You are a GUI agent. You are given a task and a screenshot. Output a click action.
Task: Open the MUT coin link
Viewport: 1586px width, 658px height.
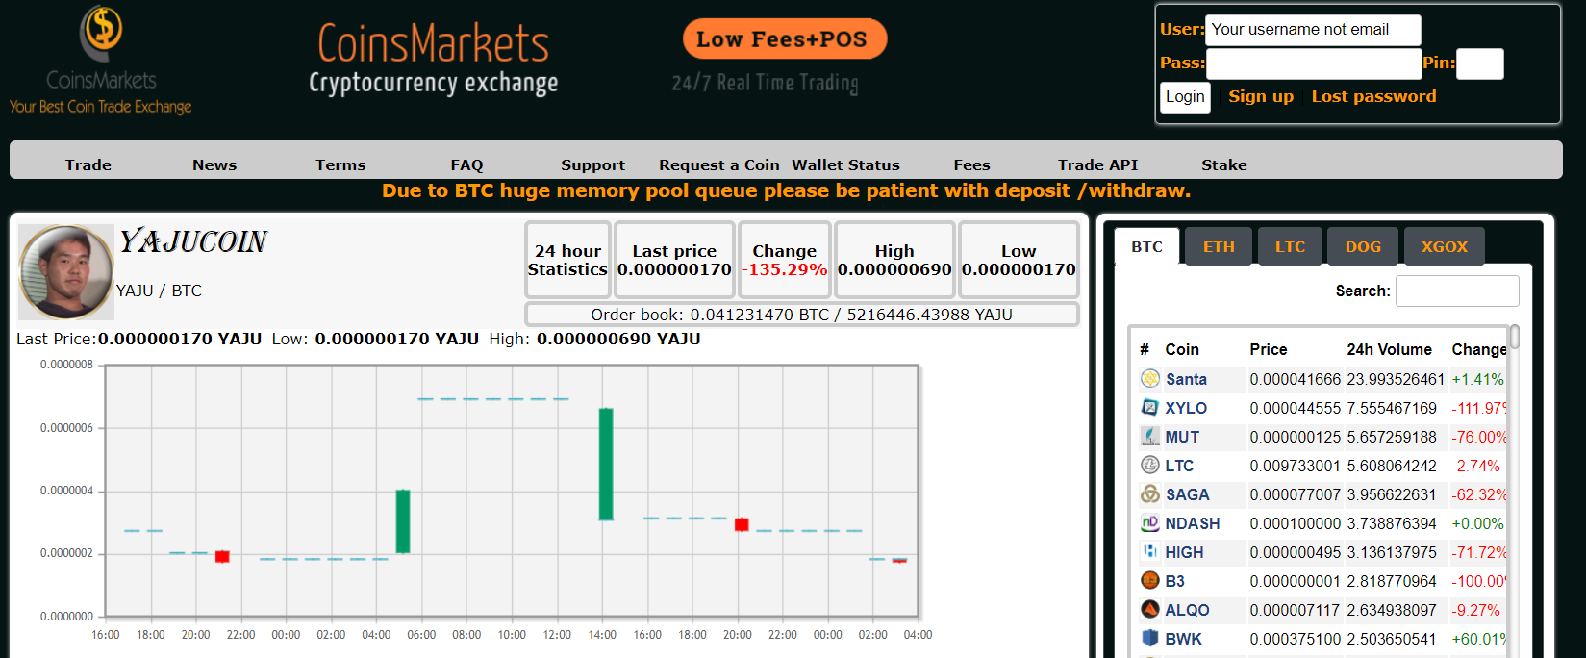click(x=1182, y=437)
